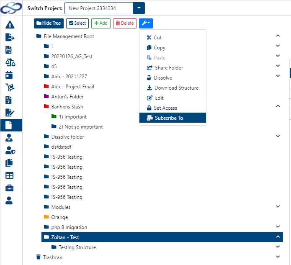Click the document export arrow sidebar icon
Image resolution: width=291 pixels, height=265 pixels.
(10, 37)
